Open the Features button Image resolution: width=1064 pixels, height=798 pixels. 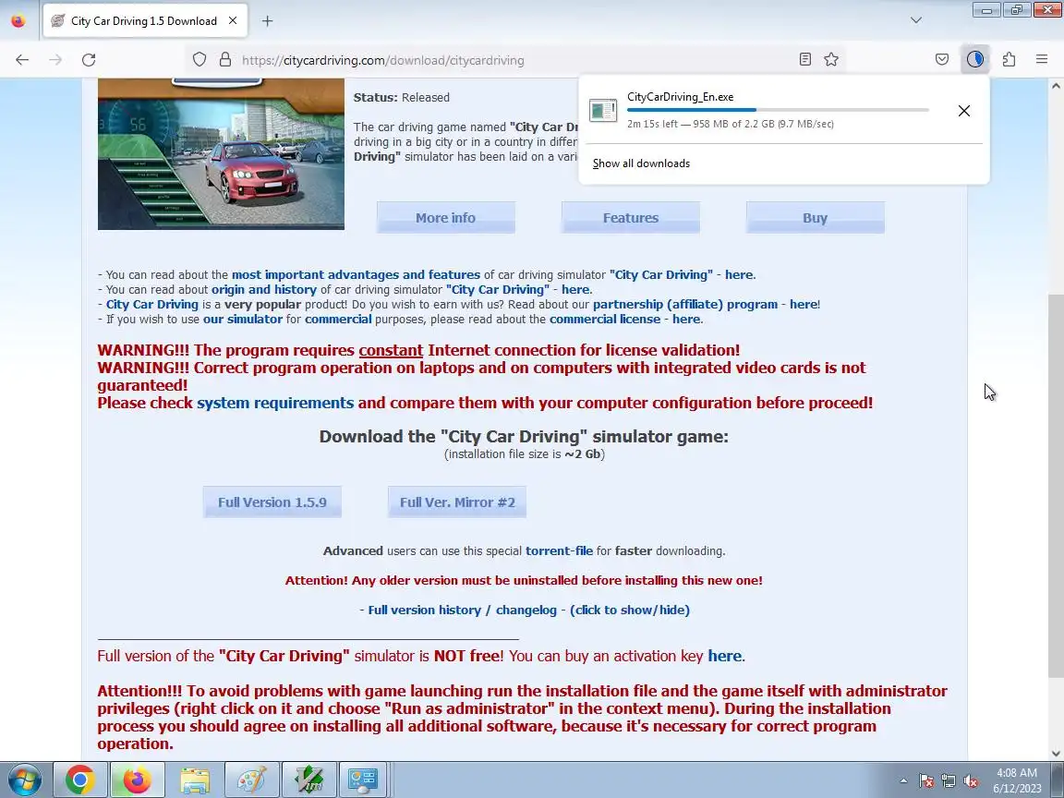click(x=631, y=218)
